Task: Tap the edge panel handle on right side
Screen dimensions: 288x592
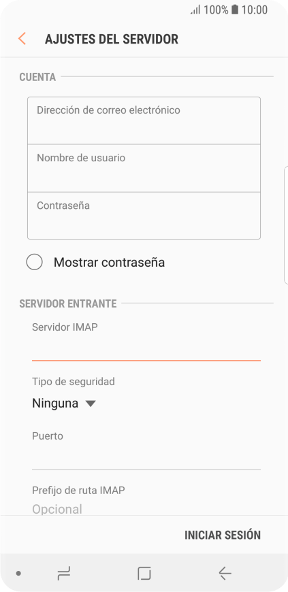Action: point(286,225)
